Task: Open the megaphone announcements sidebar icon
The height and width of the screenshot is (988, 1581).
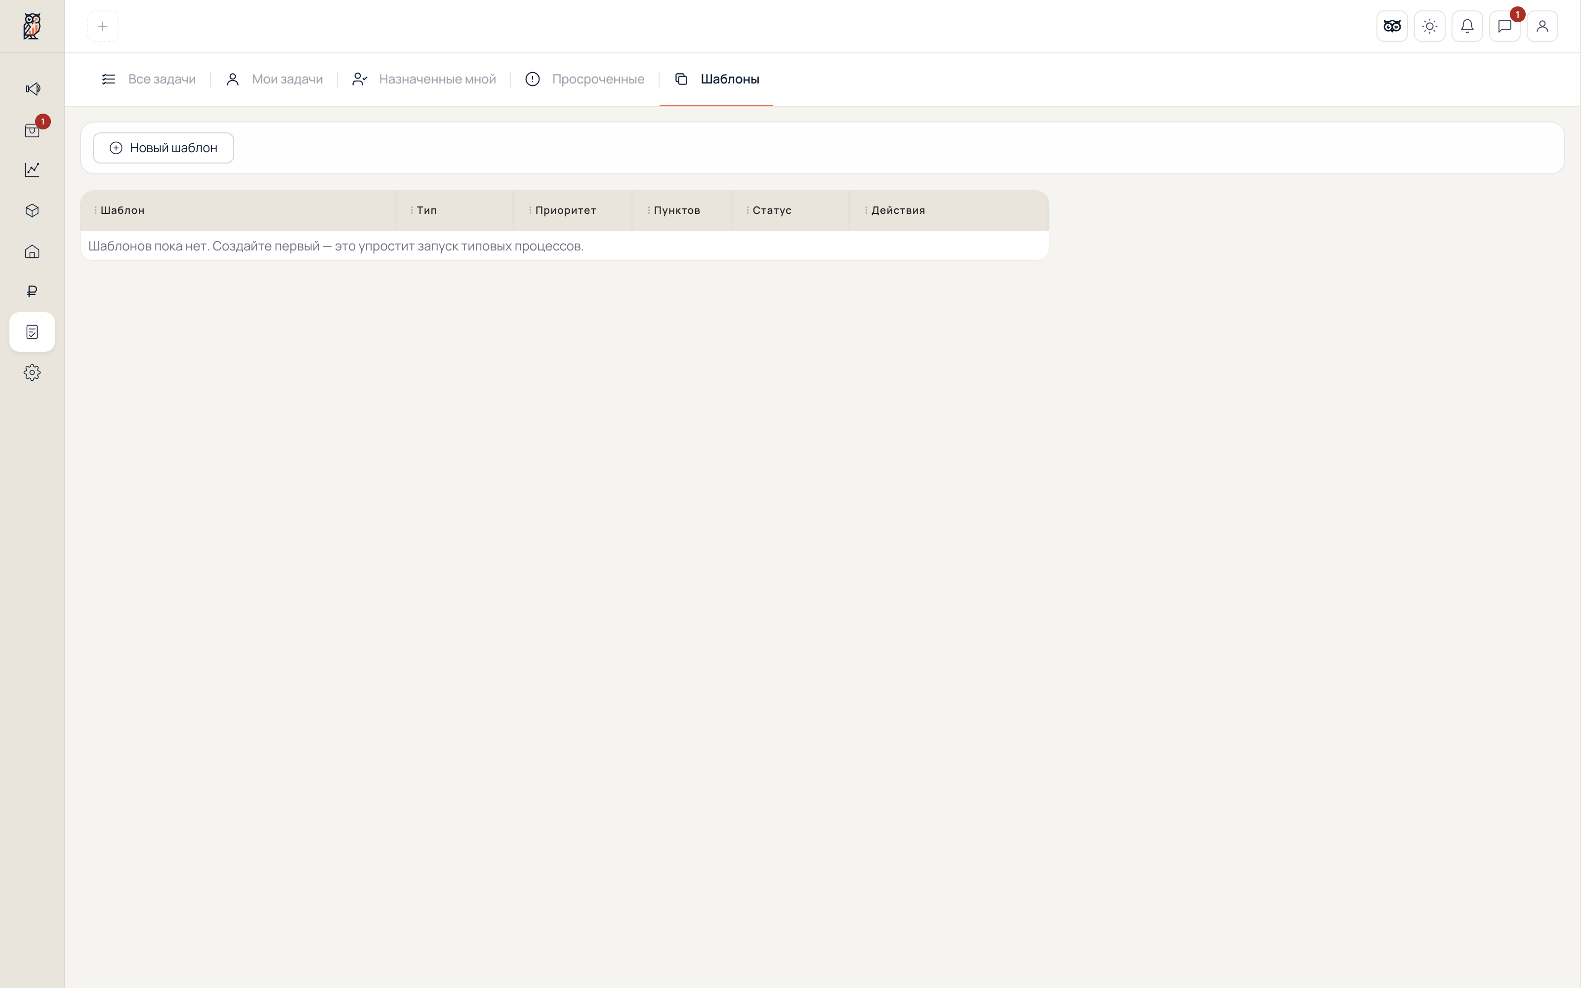Action: tap(33, 89)
